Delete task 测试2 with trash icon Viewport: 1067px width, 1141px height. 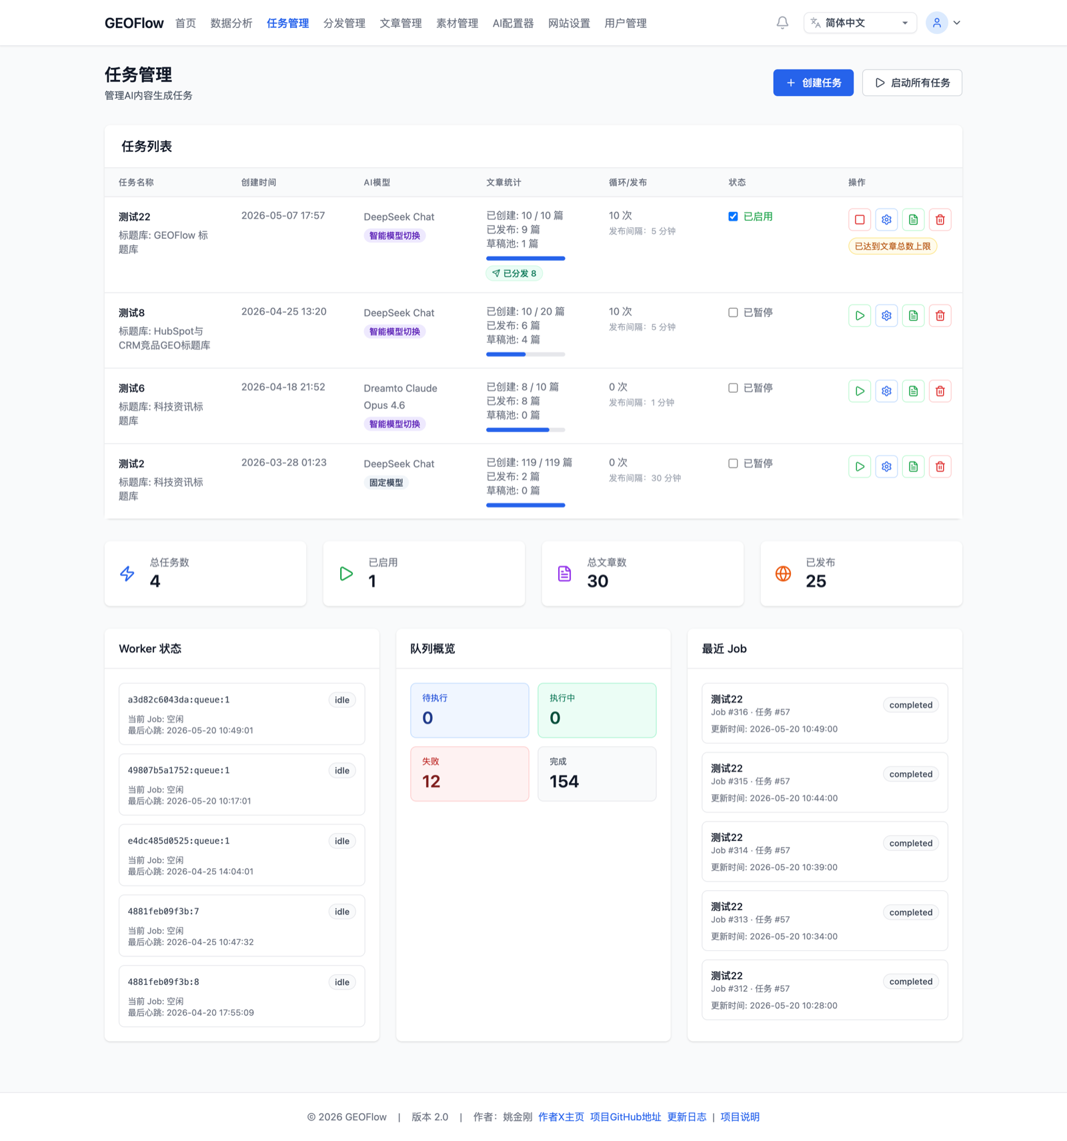pyautogui.click(x=940, y=466)
